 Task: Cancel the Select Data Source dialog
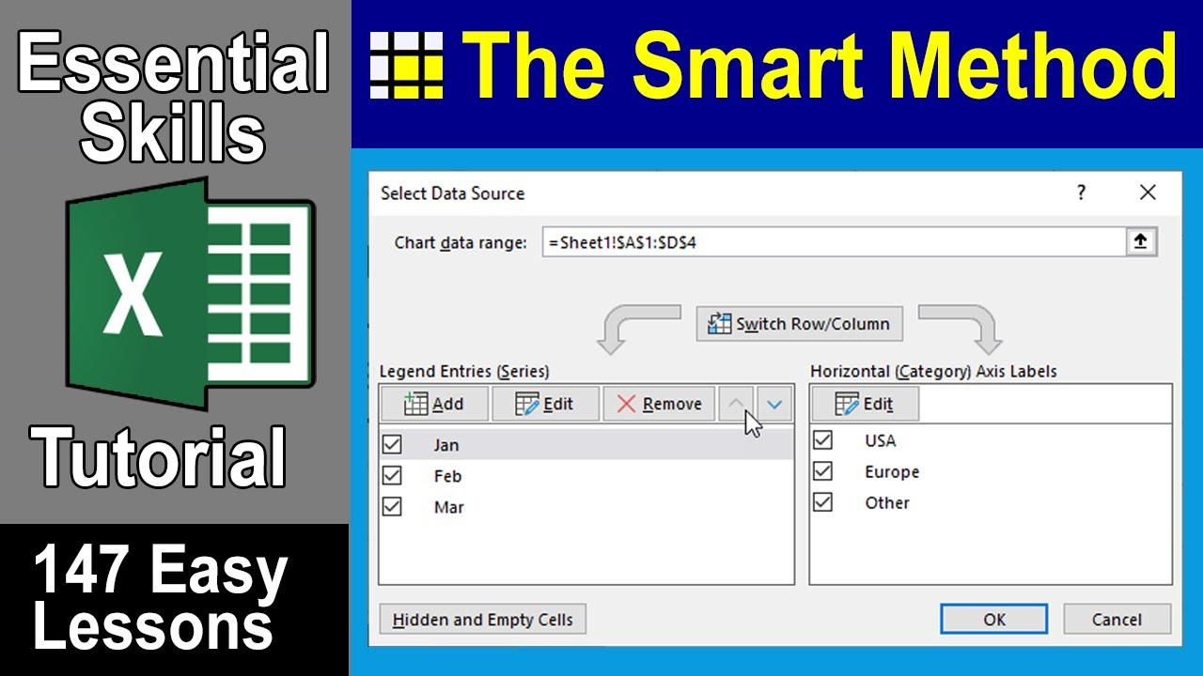(x=1117, y=620)
